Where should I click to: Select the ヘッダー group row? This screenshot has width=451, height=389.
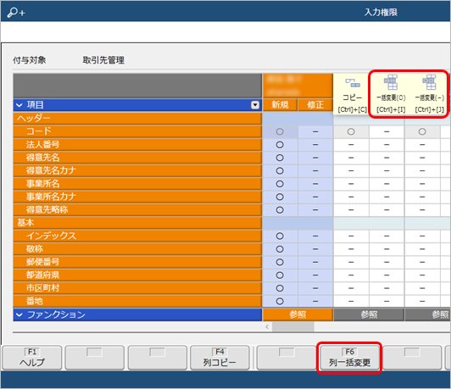(x=137, y=119)
